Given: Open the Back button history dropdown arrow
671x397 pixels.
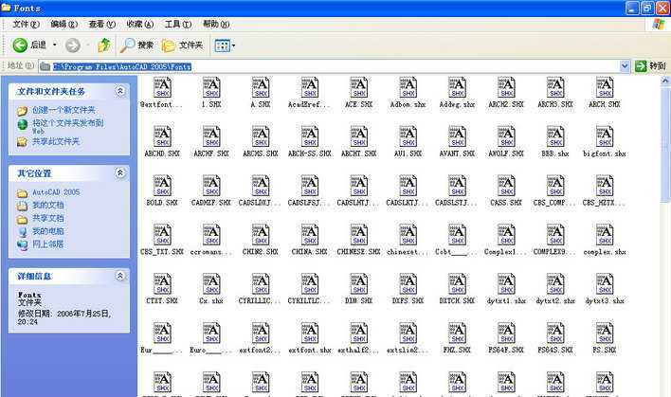Looking at the screenshot, I should pos(54,45).
